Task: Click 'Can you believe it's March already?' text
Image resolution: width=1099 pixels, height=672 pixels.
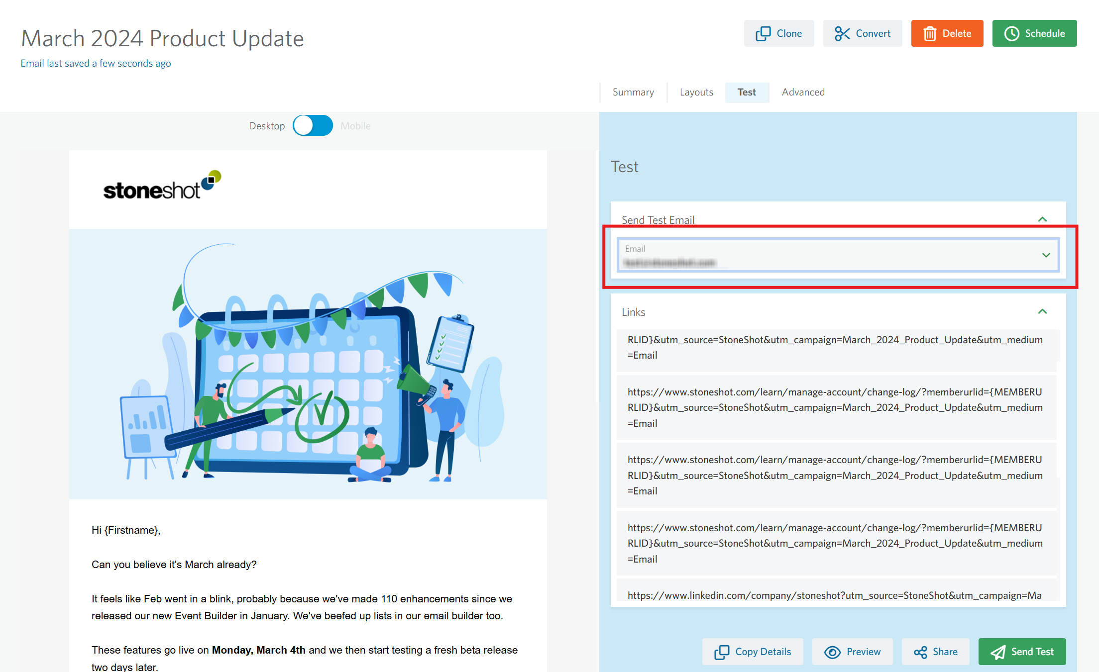Action: 174,565
